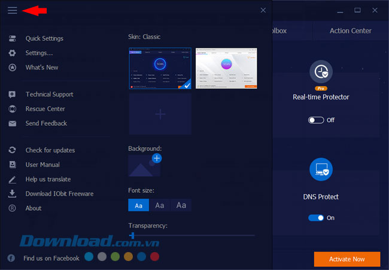
Task: Click the User Manual book icon
Action: point(12,165)
